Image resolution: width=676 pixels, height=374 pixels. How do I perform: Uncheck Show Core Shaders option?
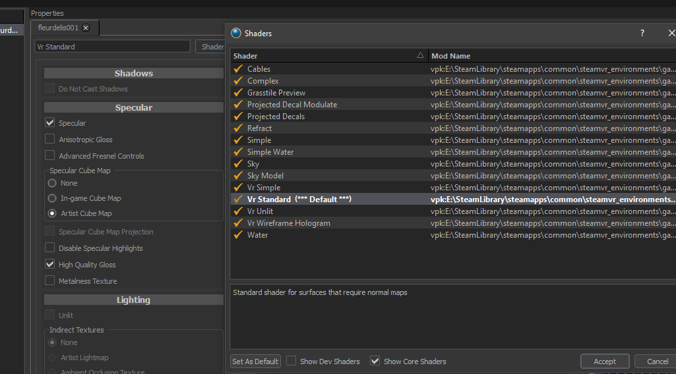[x=375, y=361]
